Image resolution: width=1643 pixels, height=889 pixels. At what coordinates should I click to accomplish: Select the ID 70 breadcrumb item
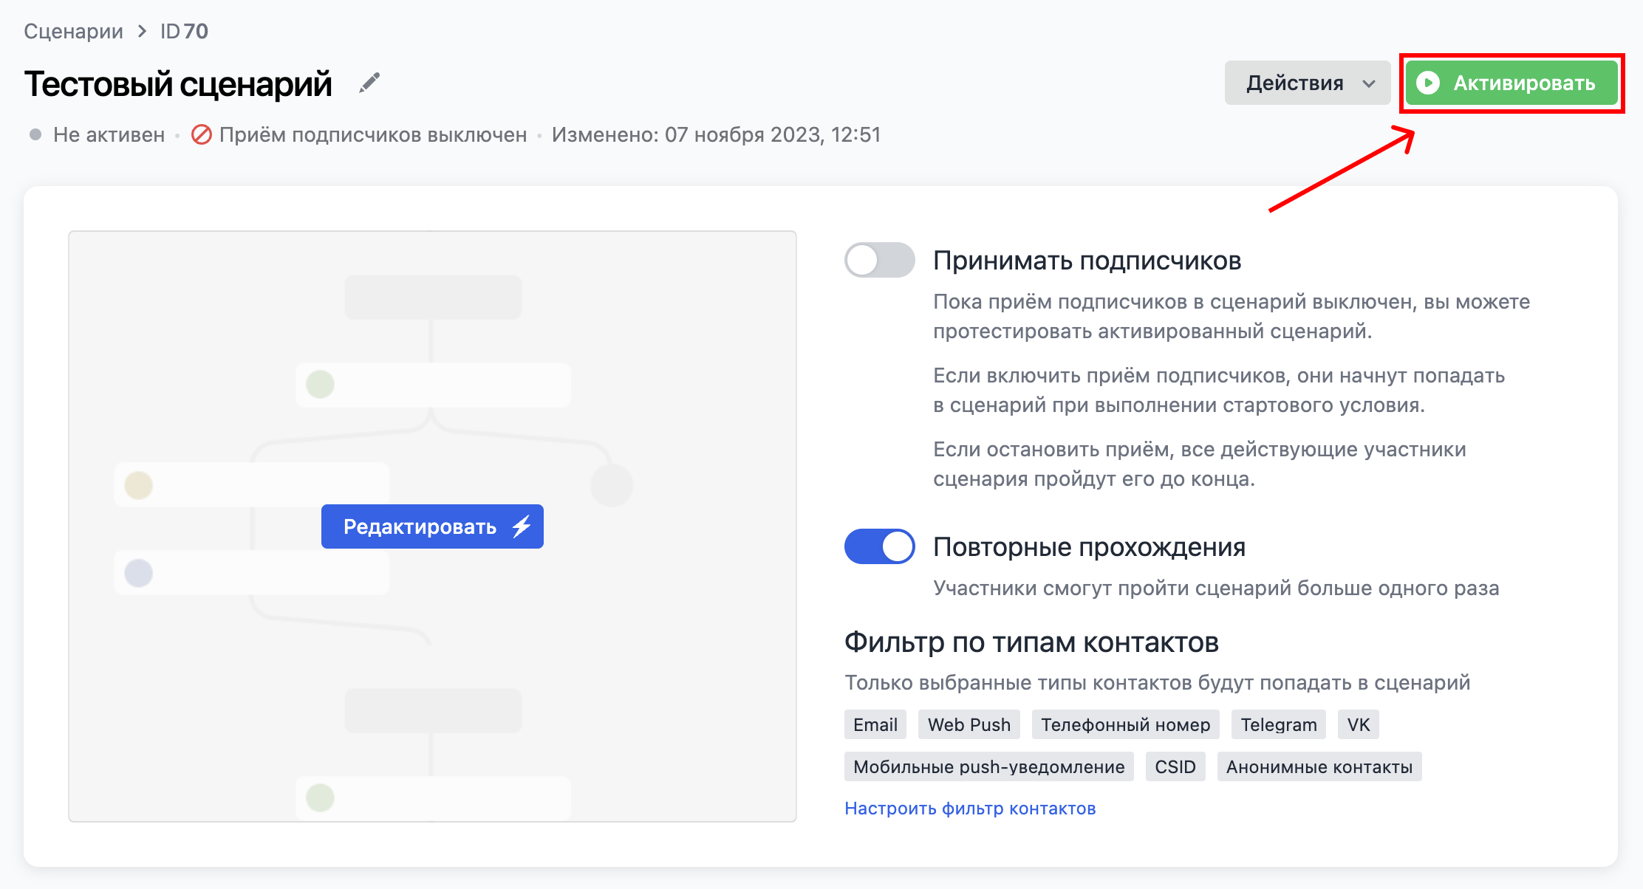coord(182,31)
